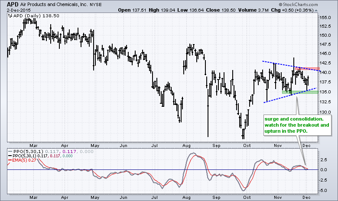Click the gray line marker of the first PPO(5,30,1) legend
Screen dimensions: 338x201
tap(10, 151)
